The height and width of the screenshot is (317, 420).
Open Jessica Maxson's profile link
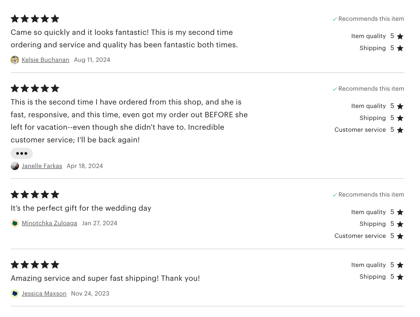pos(44,293)
